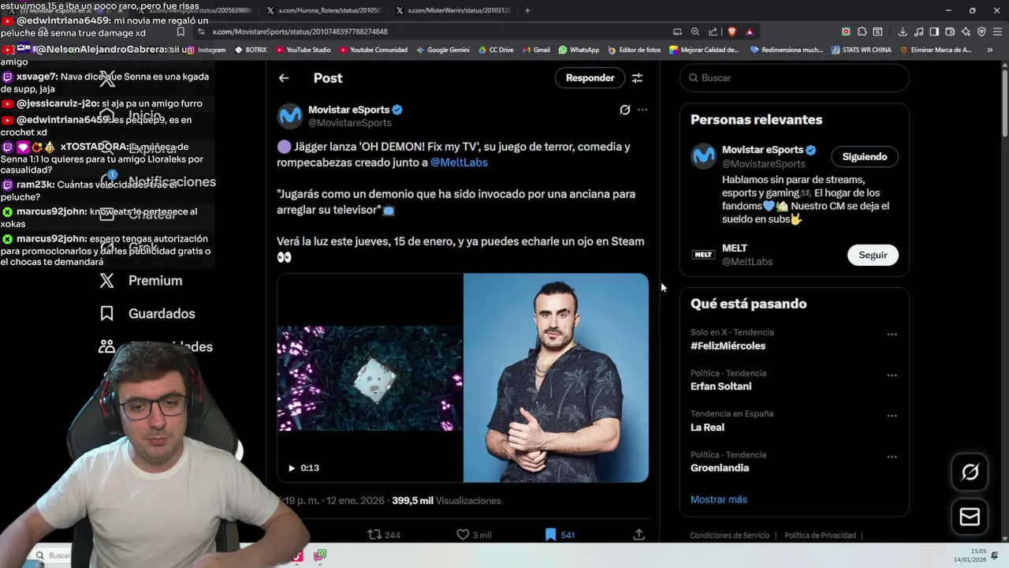Viewport: 1009px width, 568px height.
Task: Open the Movistar eSports profile name in post
Action: (348, 110)
